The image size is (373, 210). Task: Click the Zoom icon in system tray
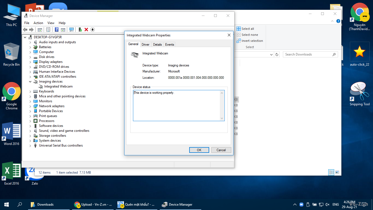coord(301,205)
